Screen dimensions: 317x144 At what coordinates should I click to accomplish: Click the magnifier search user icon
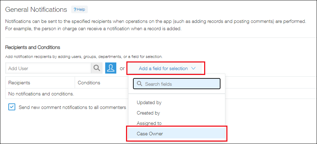97,68
